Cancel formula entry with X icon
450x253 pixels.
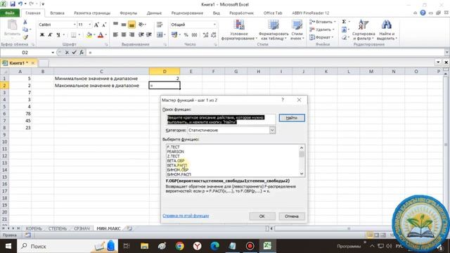click(x=67, y=53)
